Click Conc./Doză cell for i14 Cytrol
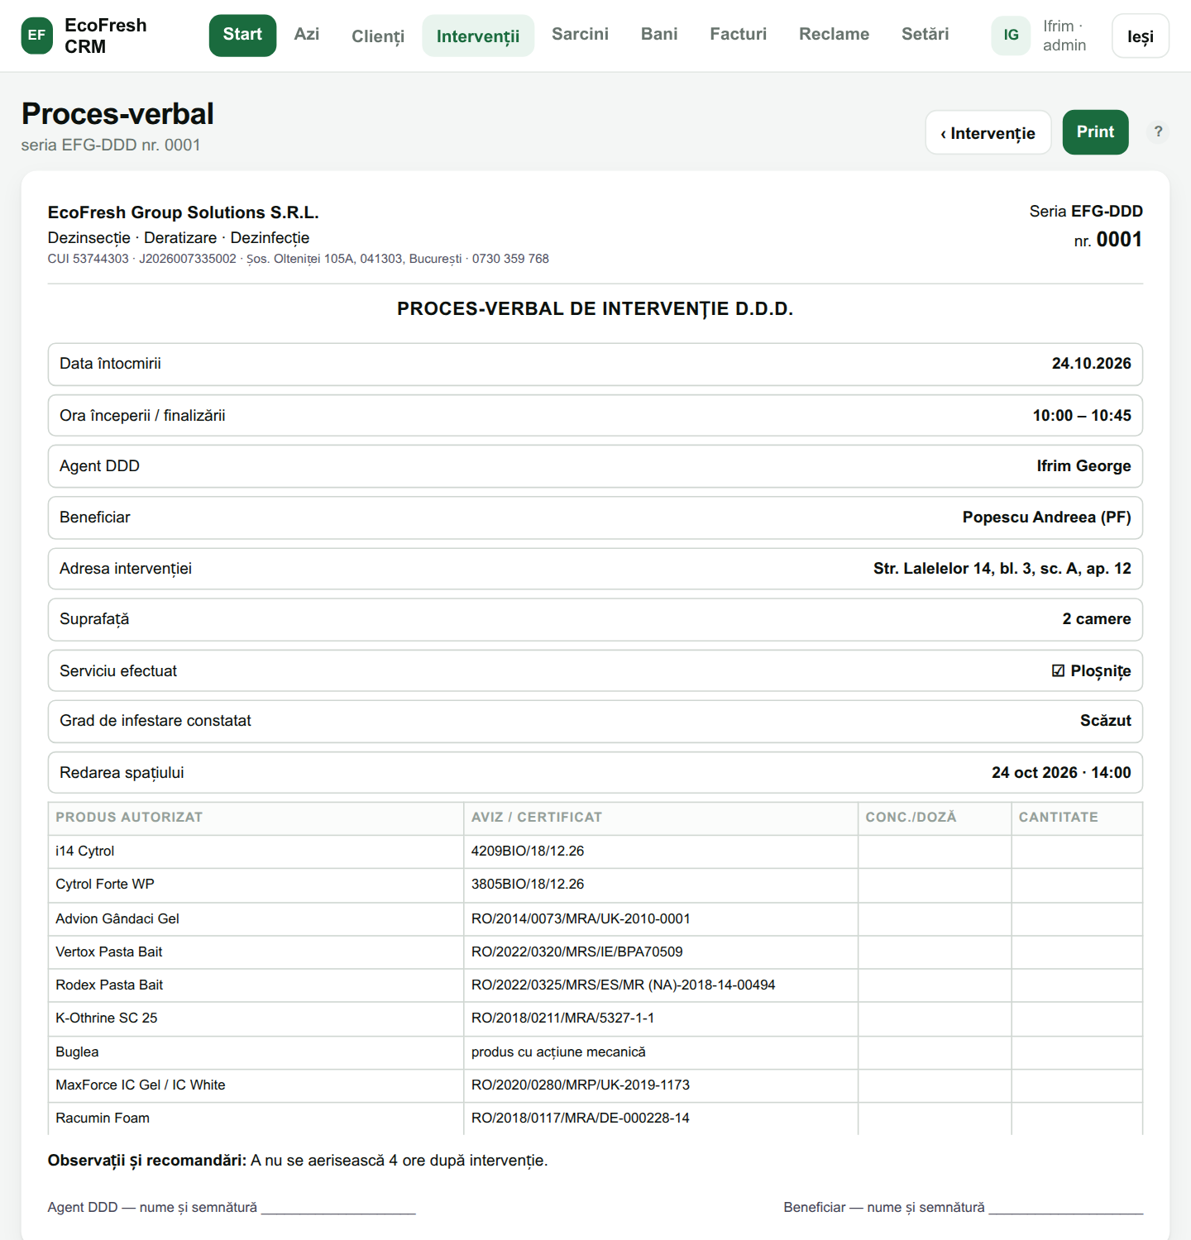The image size is (1191, 1240). 935,851
